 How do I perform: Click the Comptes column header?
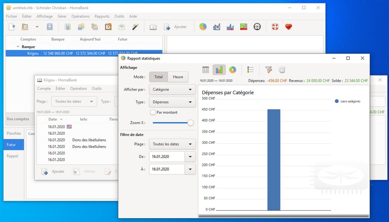(x=28, y=39)
